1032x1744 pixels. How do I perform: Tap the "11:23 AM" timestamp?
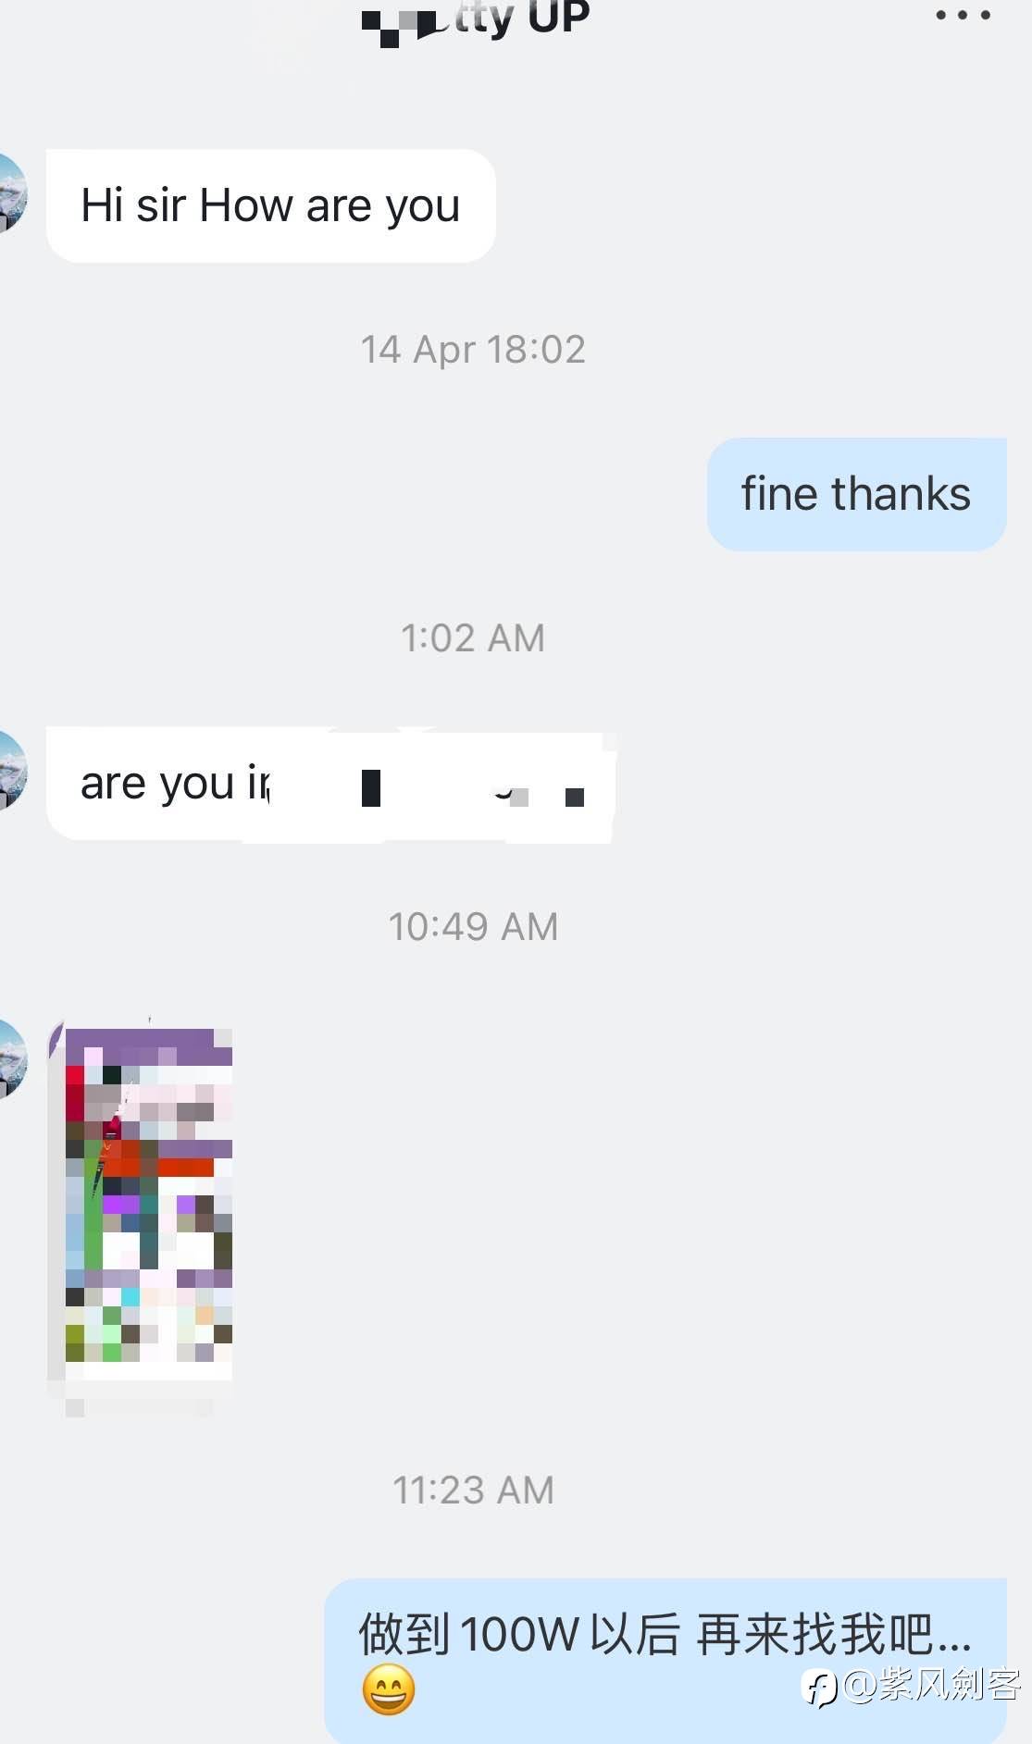pos(473,1490)
